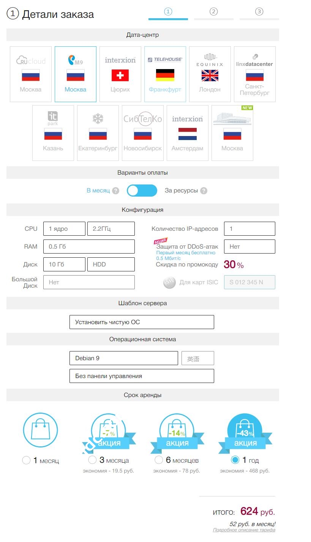Expand the 'Установить чистую ОС' template dropdown

(x=142, y=322)
